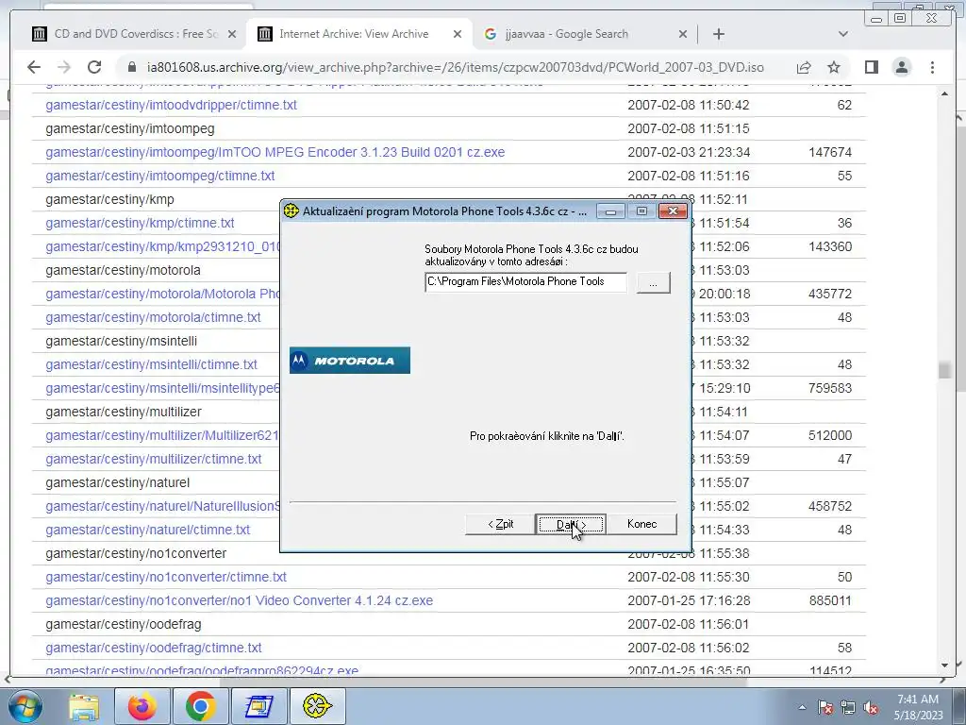966x725 pixels.
Task: Open a new tab with plus button
Action: click(718, 34)
